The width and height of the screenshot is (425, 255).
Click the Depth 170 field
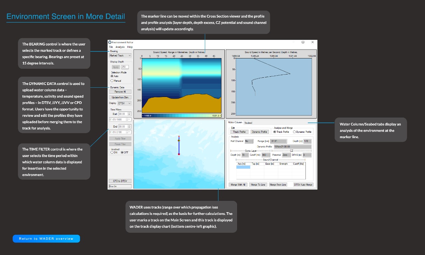(307, 141)
